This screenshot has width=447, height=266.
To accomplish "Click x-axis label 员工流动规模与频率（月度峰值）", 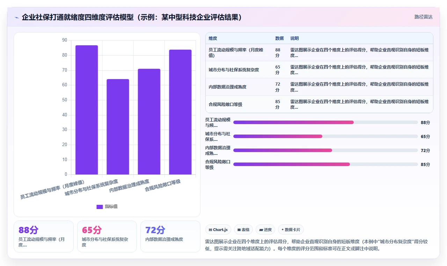I will coord(53,189).
